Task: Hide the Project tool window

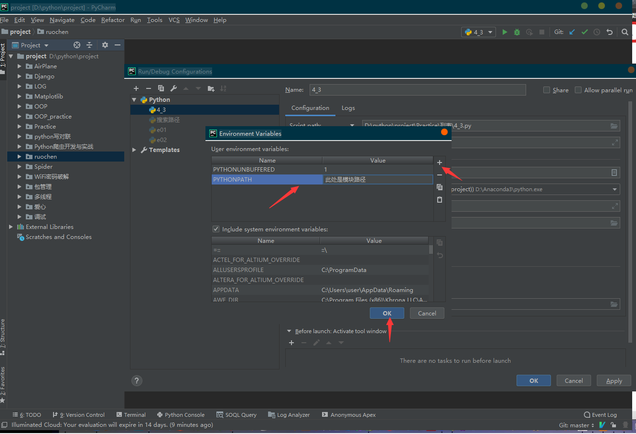Action: point(118,45)
